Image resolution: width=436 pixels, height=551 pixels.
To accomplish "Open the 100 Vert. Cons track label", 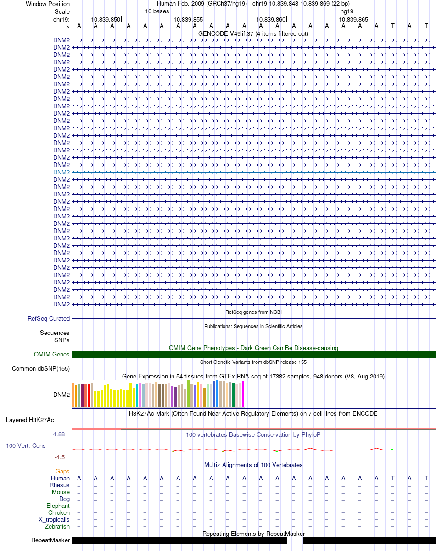I will tap(26, 445).
